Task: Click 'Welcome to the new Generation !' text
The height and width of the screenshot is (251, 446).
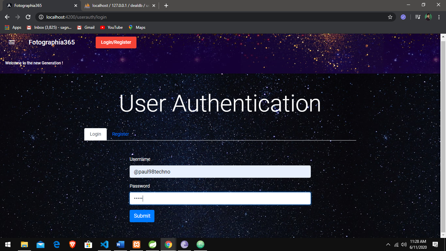Action: coord(34,63)
